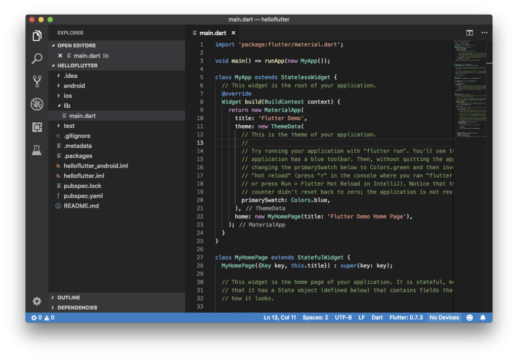Open the Debug view icon
This screenshot has width=518, height=359.
tap(37, 104)
